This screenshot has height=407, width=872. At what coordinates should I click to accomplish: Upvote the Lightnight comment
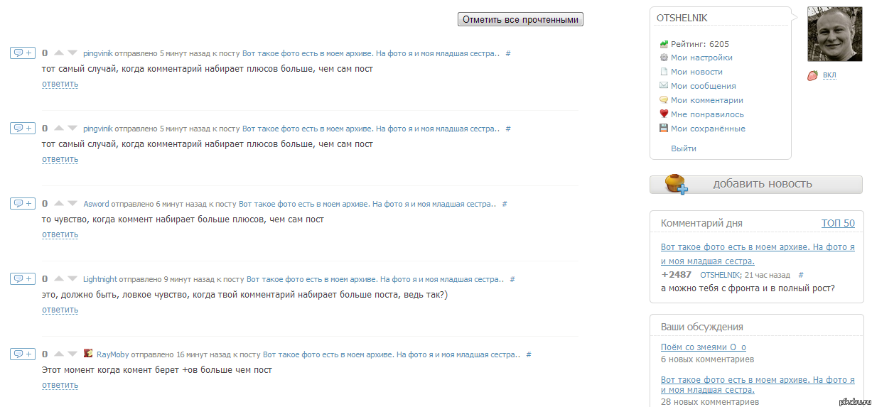point(59,279)
